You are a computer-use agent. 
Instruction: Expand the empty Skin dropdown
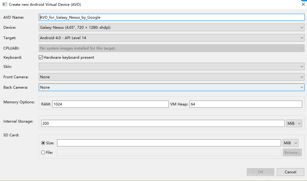(x=172, y=66)
